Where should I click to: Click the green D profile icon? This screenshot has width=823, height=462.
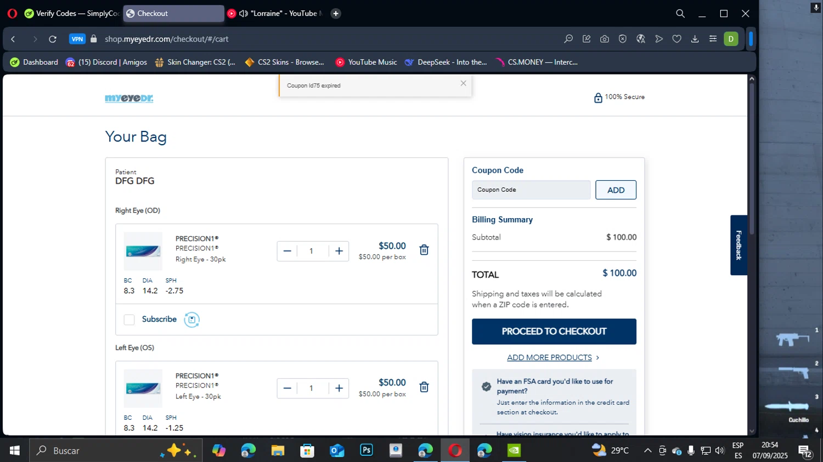pos(731,39)
